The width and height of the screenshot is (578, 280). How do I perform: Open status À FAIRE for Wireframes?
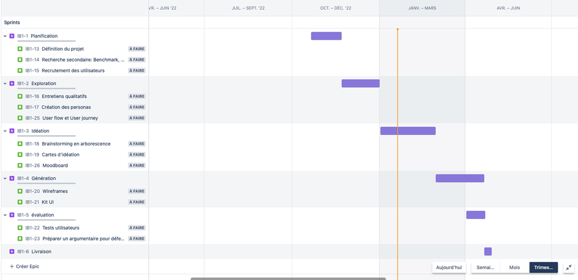pyautogui.click(x=137, y=191)
